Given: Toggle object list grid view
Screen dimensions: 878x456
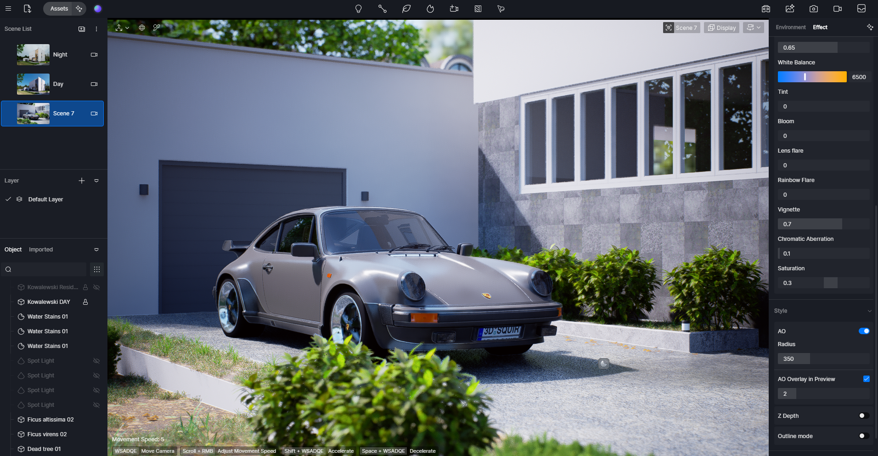Looking at the screenshot, I should pyautogui.click(x=97, y=269).
